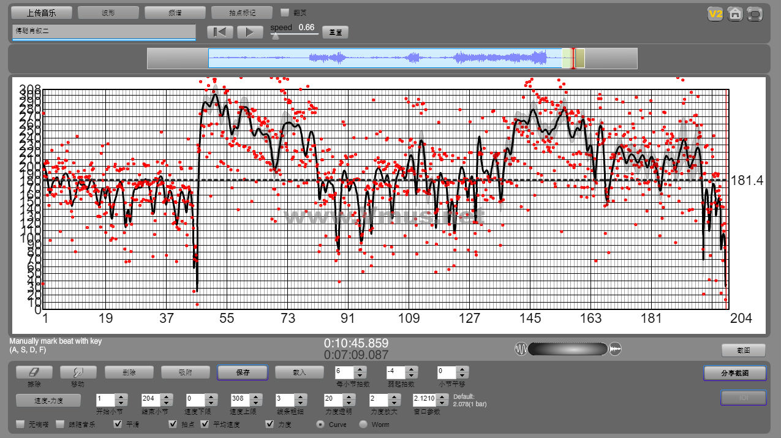Image resolution: width=781 pixels, height=438 pixels.
Task: Open the 波形 waveform view
Action: coord(108,12)
